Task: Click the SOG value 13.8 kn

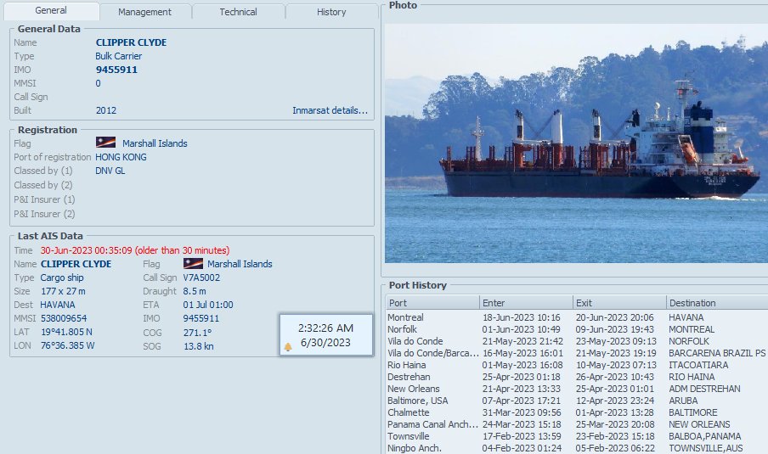Action: [x=198, y=346]
